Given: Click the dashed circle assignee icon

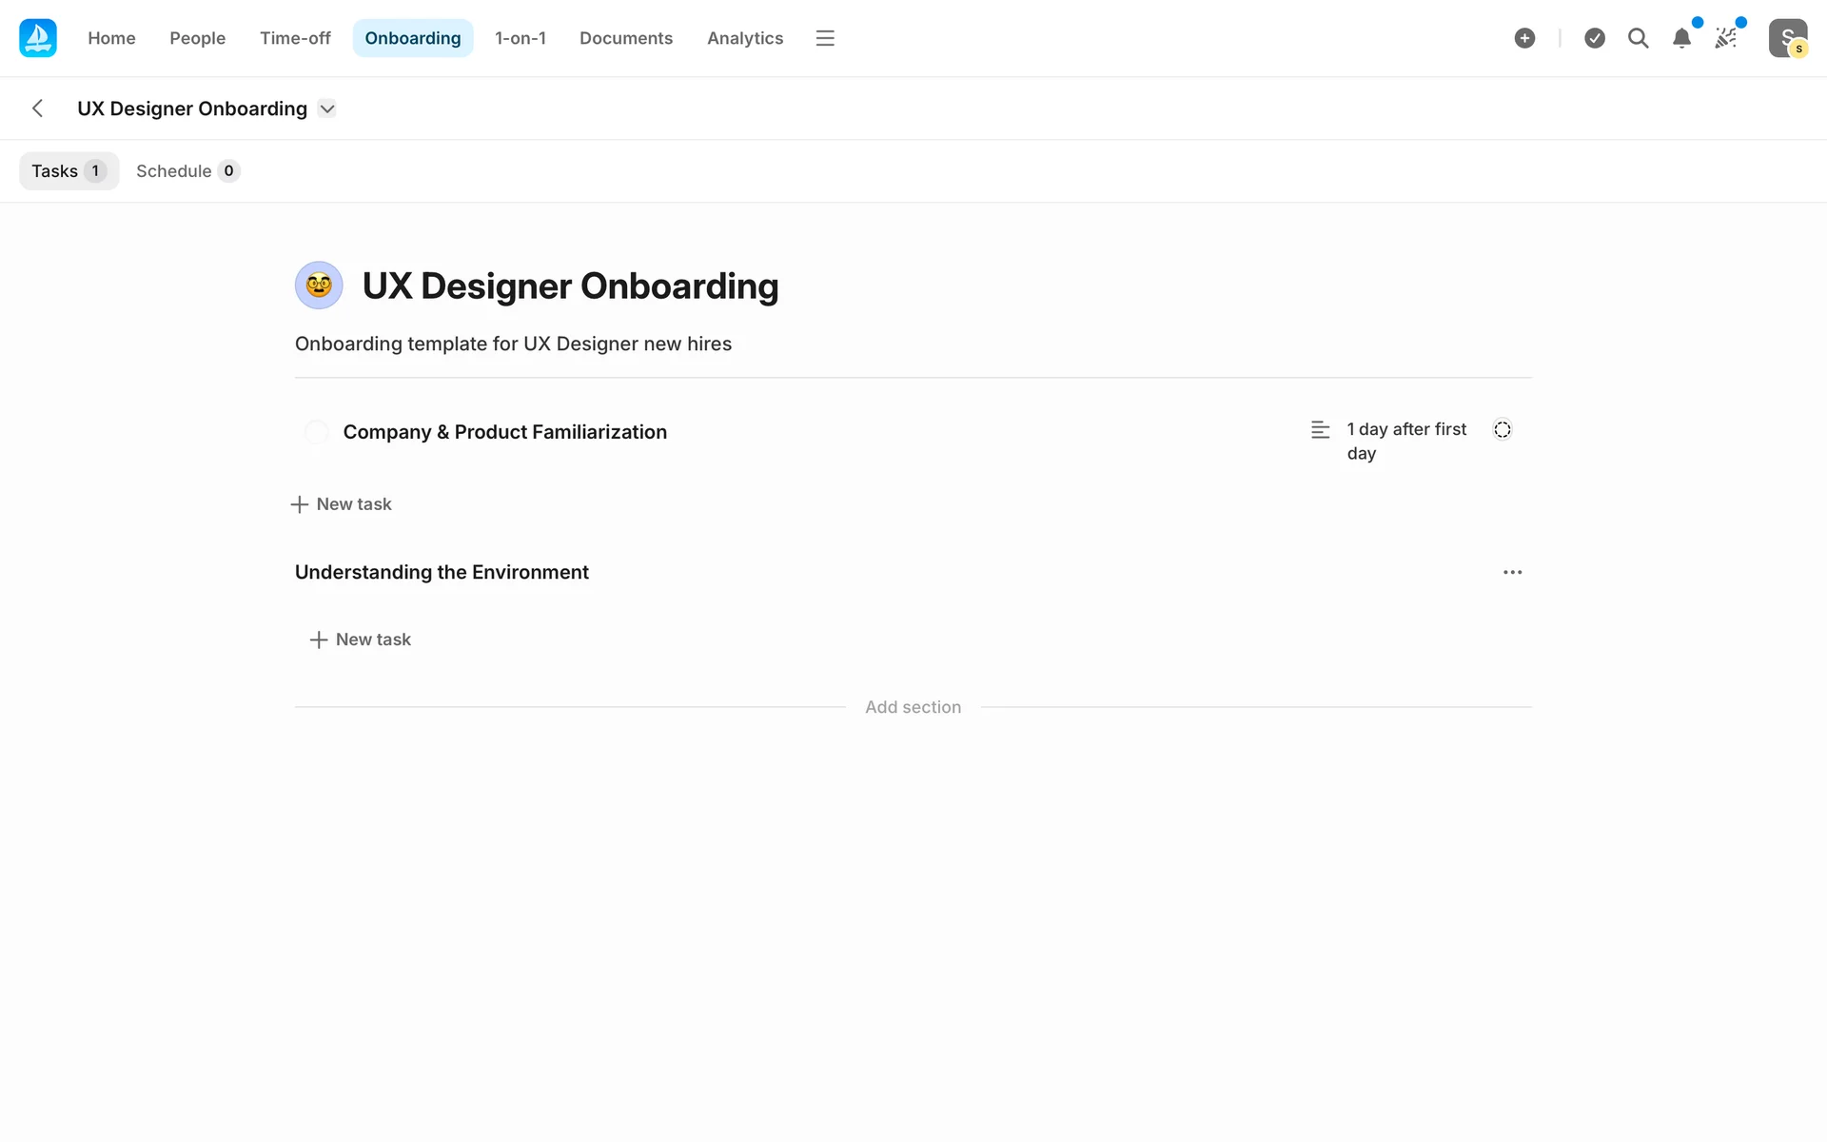Looking at the screenshot, I should point(1502,430).
